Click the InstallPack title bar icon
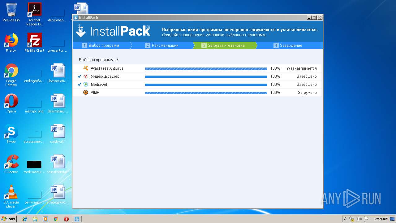 (x=76, y=18)
